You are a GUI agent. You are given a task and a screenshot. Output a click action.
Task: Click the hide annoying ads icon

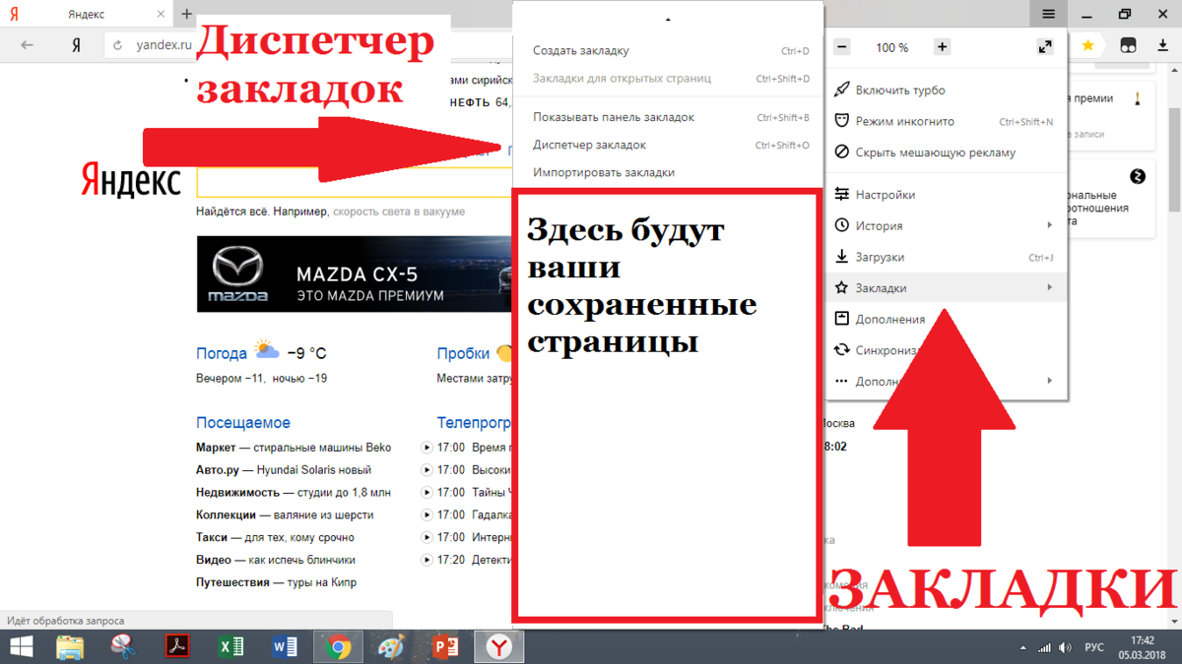[x=842, y=152]
